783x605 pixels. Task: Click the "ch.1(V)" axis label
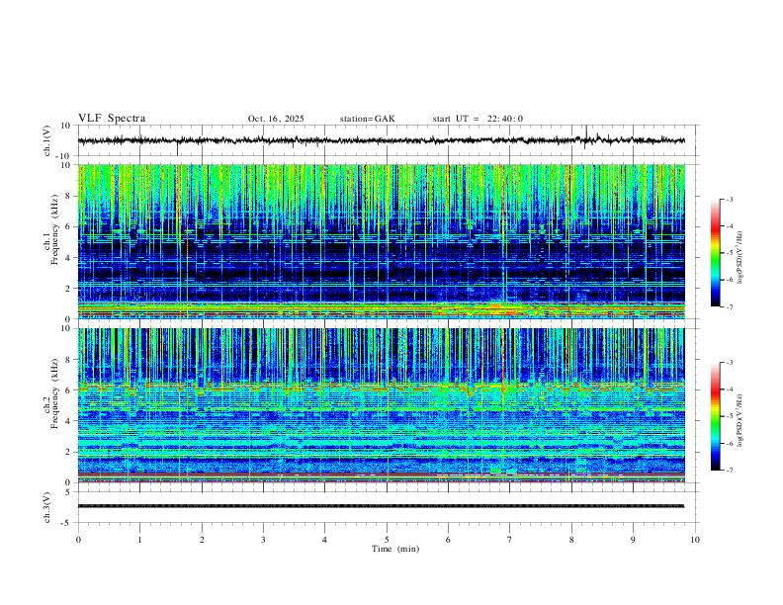(x=47, y=140)
